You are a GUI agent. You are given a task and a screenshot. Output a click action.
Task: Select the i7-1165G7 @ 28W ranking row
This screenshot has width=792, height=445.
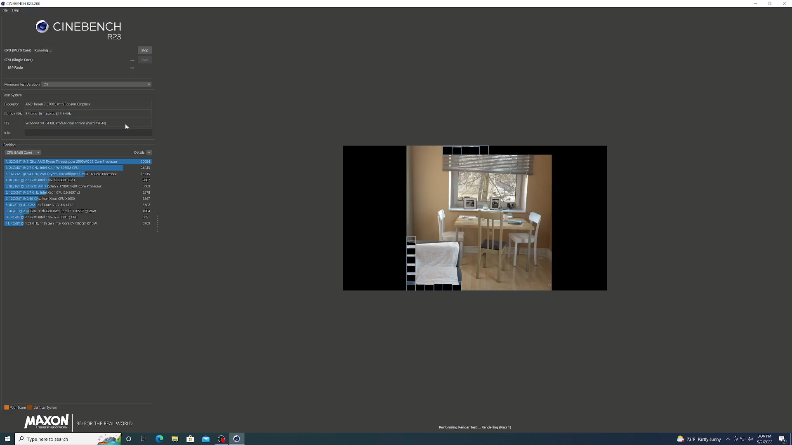coord(78,211)
